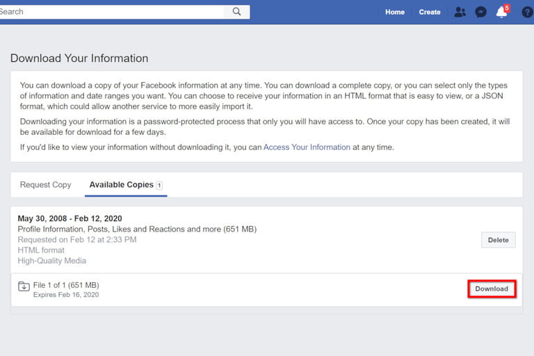Click the file download folder icon
The image size is (534, 356).
24,286
